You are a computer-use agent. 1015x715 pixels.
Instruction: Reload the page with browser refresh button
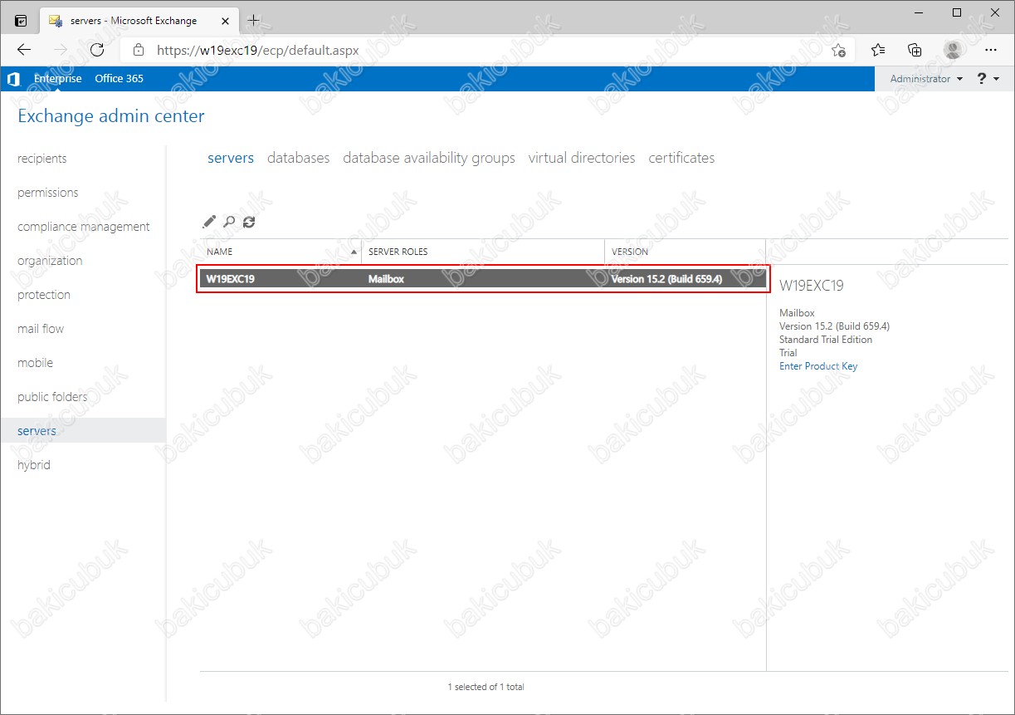97,50
